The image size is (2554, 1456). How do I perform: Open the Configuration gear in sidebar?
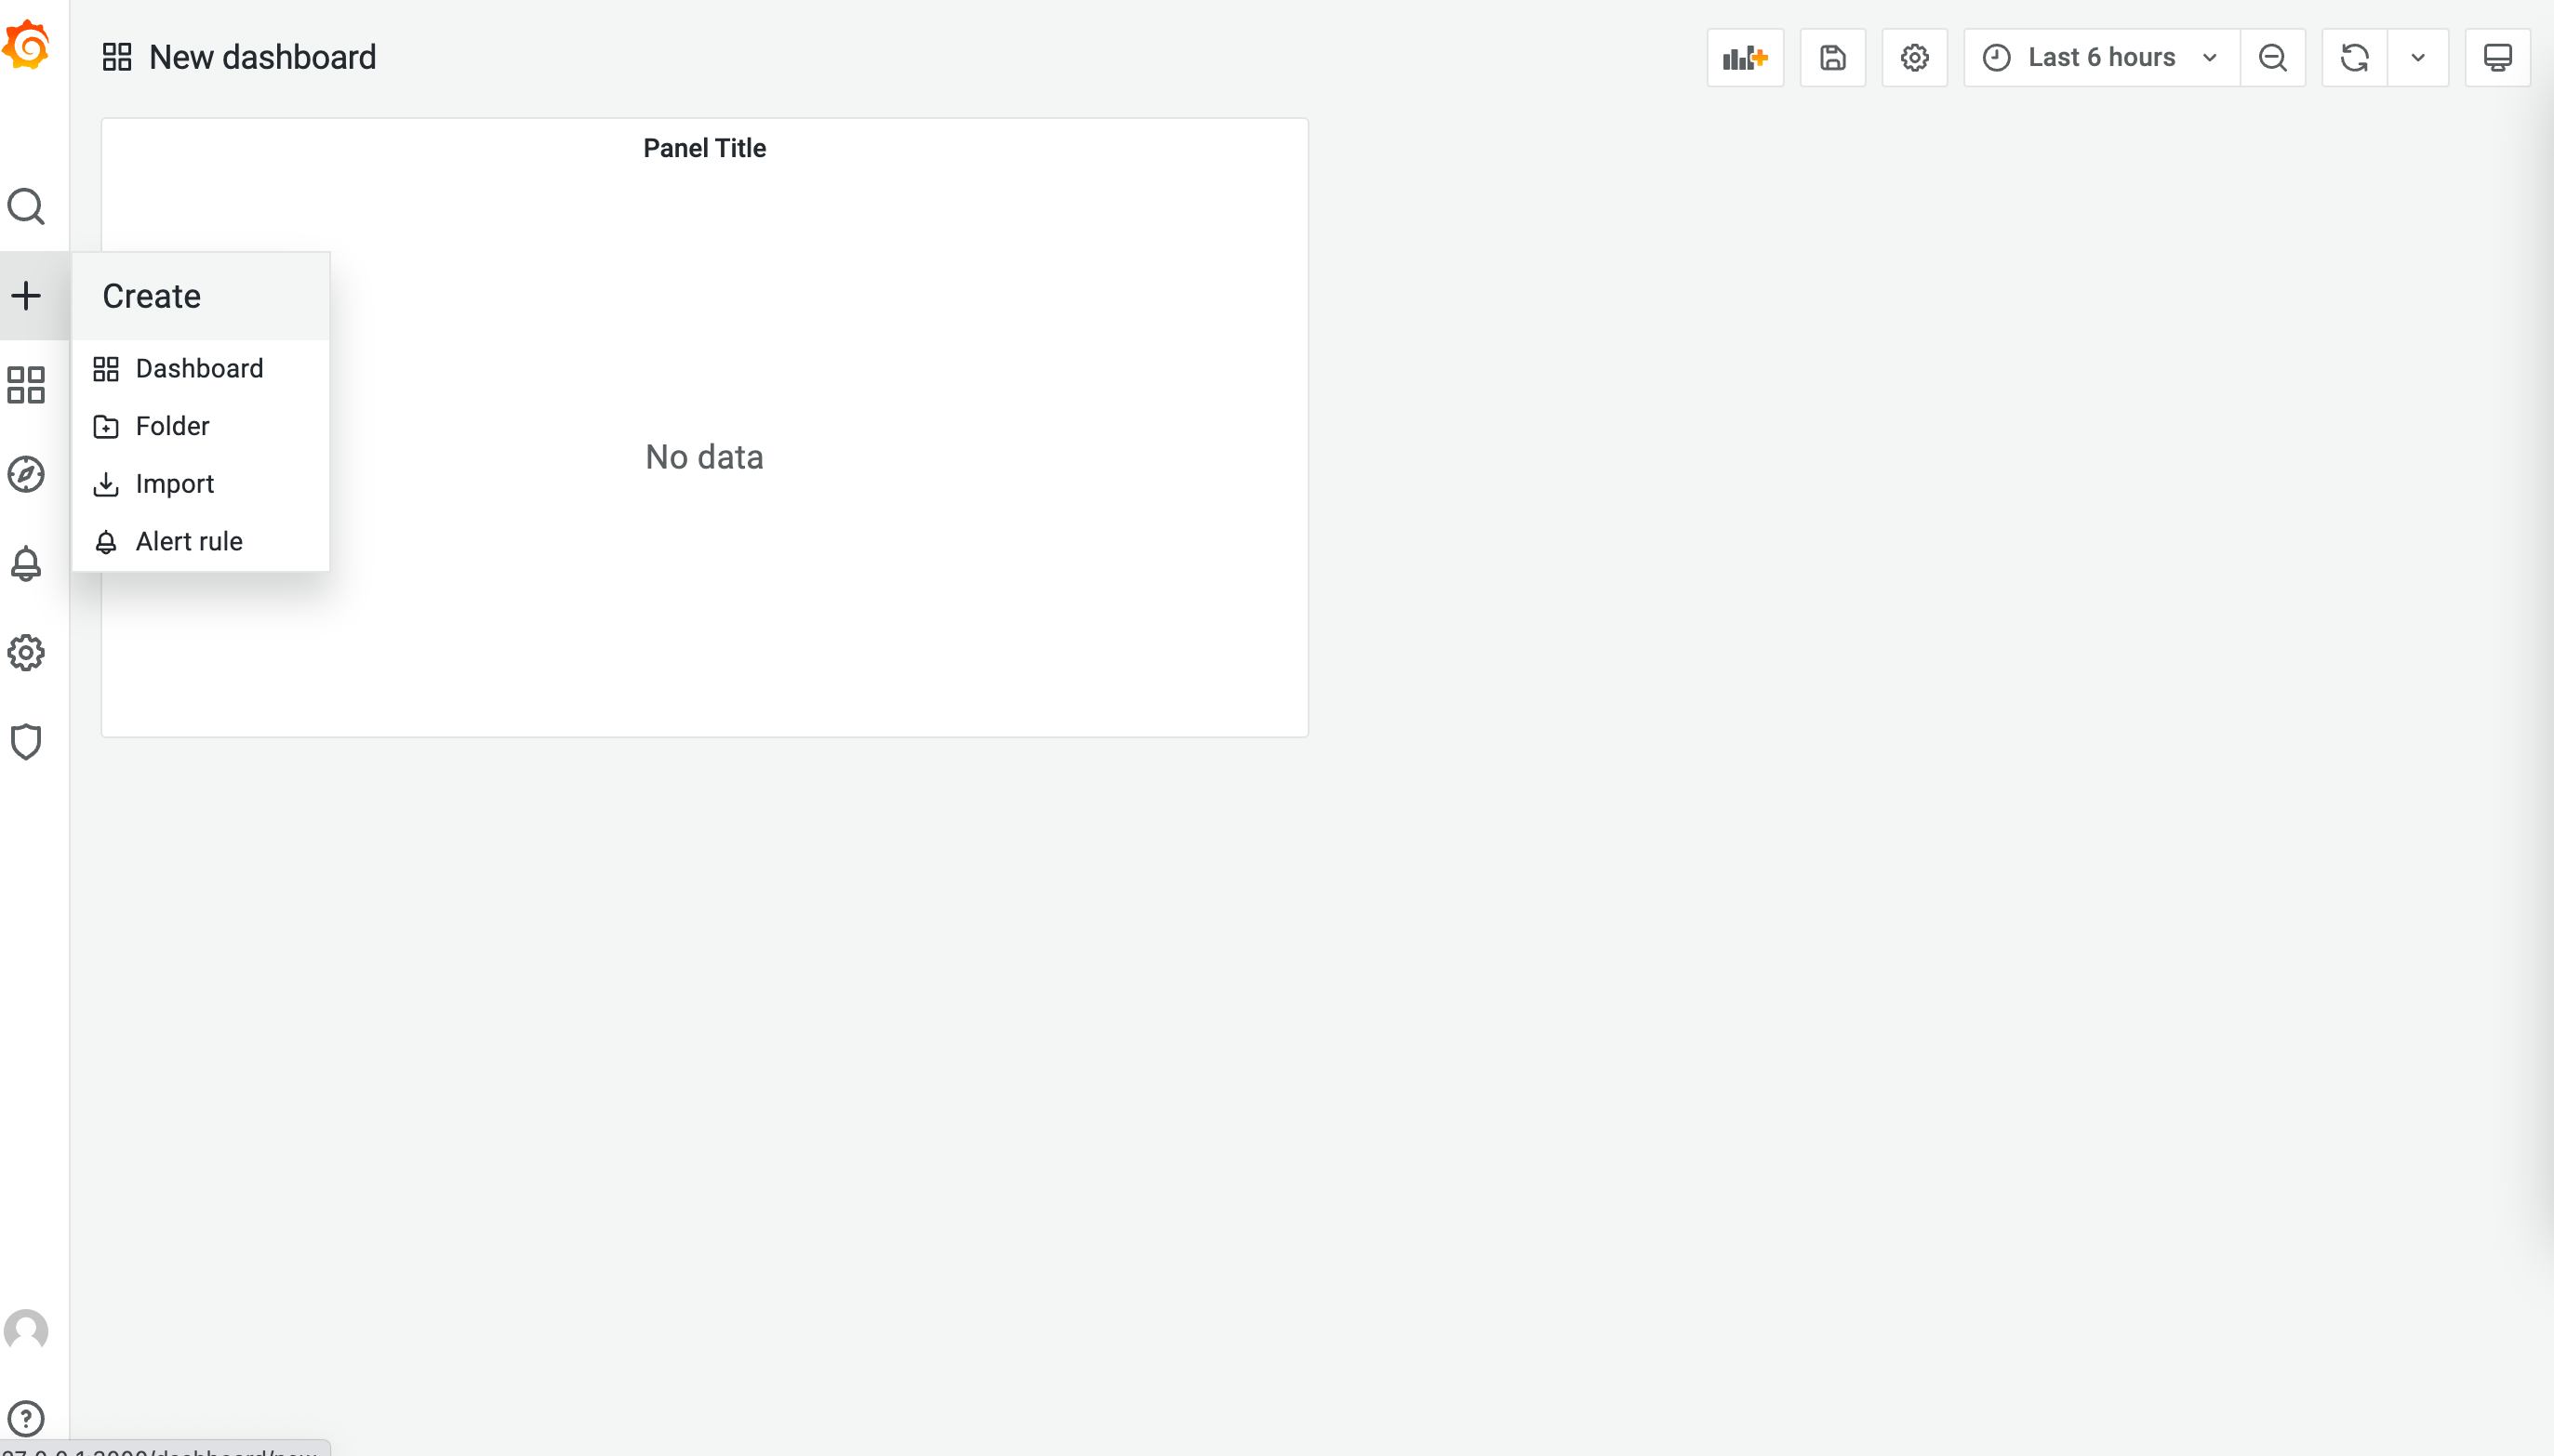(x=26, y=653)
